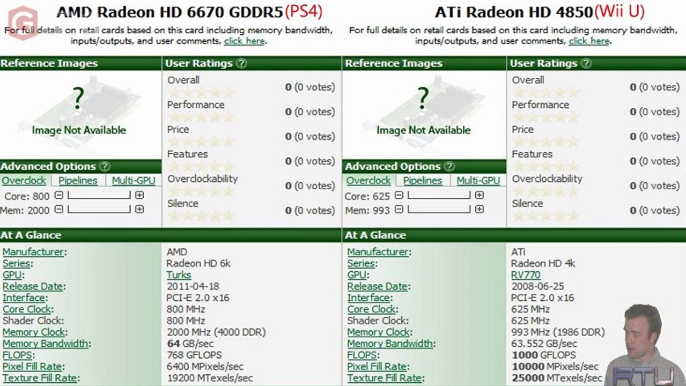
Task: Open help icon next to right User Ratings
Action: [586, 63]
